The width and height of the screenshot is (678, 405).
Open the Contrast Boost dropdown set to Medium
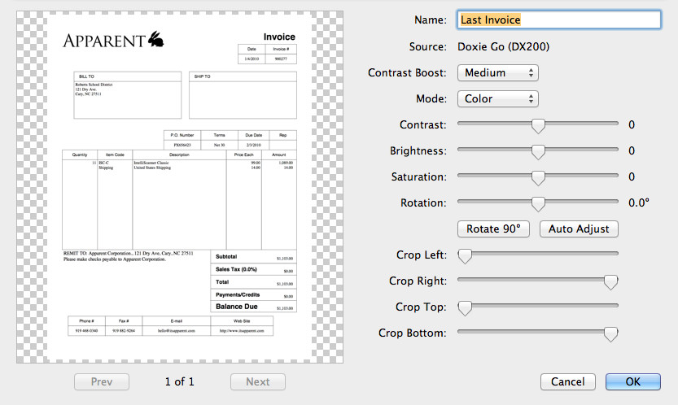pyautogui.click(x=497, y=72)
